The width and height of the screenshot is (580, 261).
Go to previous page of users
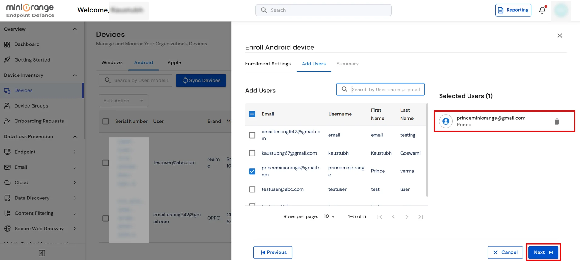[393, 216]
